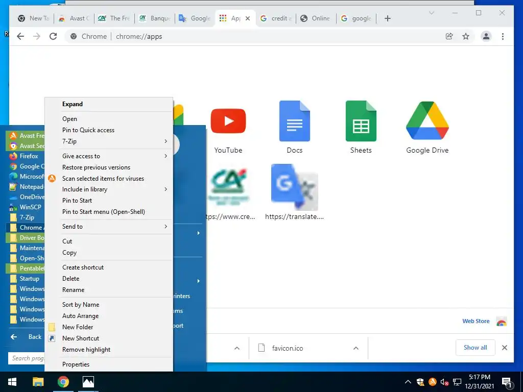Image resolution: width=523 pixels, height=392 pixels.
Task: Click the Chrome taskbar icon
Action: tap(63, 382)
